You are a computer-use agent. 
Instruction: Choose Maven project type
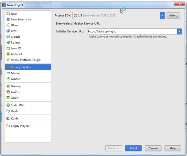[x=28, y=73]
